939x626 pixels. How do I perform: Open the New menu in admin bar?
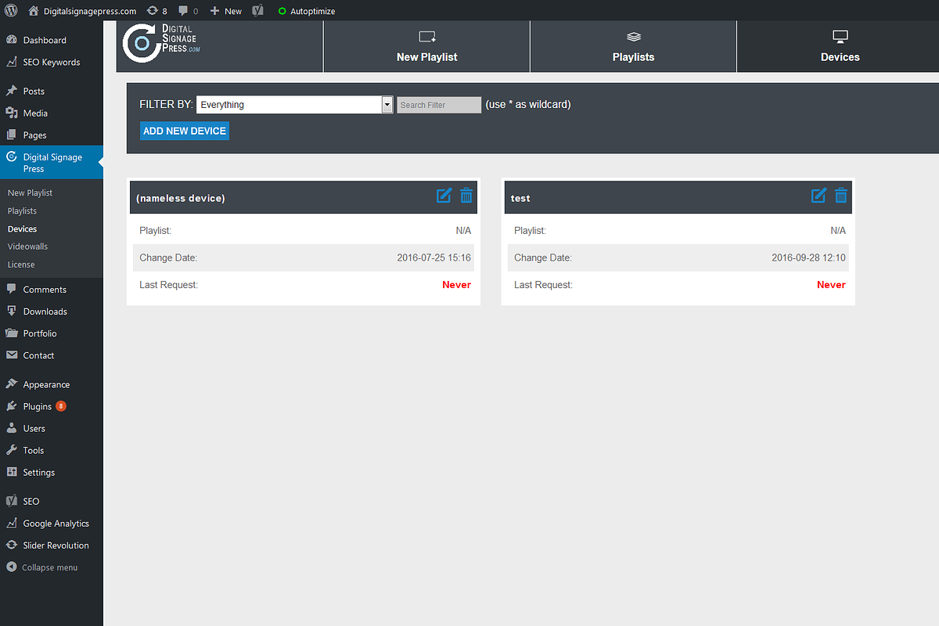pos(226,11)
